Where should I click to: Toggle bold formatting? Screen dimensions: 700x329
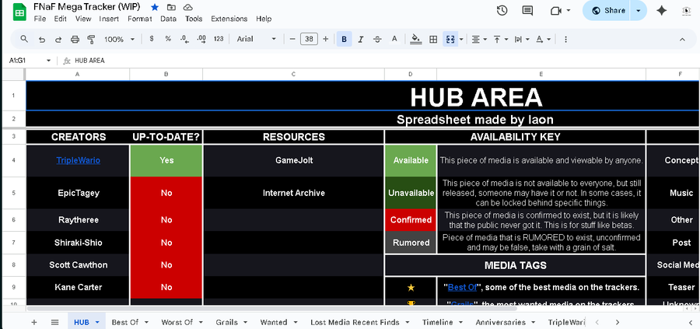(344, 40)
